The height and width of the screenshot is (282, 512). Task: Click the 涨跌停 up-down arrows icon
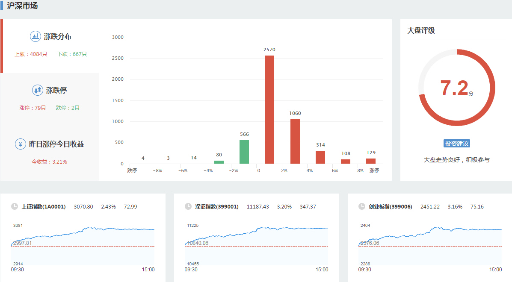click(38, 90)
